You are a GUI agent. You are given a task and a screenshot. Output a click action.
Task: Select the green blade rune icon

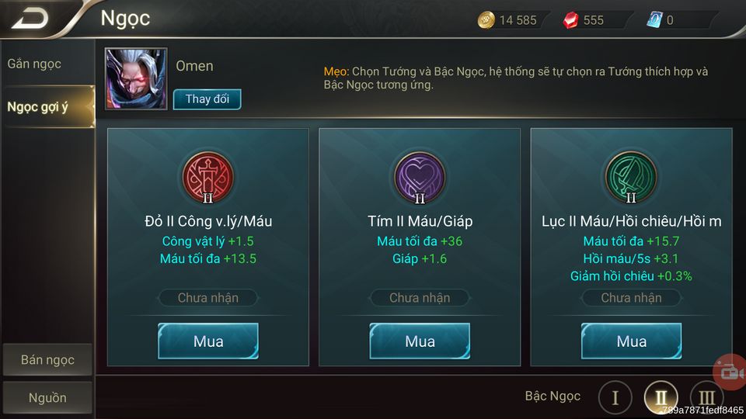tap(631, 178)
